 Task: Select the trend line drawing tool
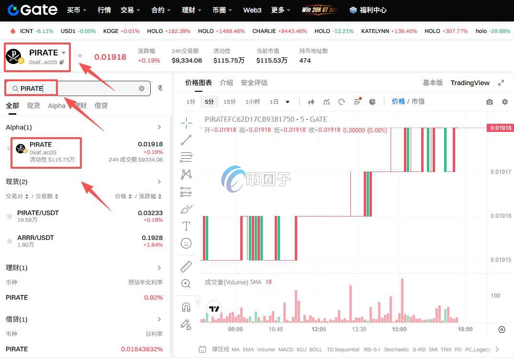[186, 140]
